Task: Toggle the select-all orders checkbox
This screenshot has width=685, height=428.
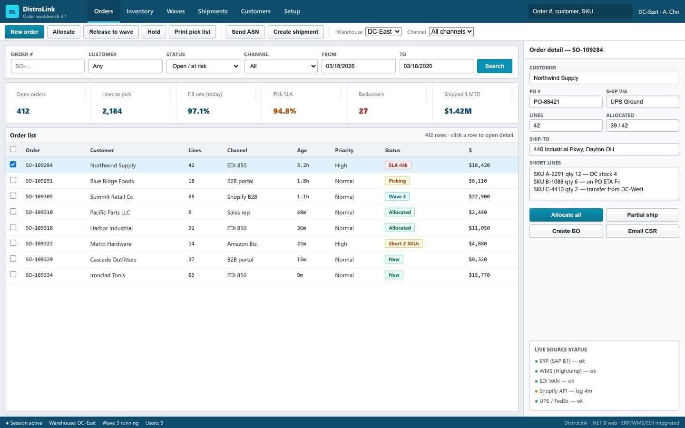Action: click(x=13, y=149)
